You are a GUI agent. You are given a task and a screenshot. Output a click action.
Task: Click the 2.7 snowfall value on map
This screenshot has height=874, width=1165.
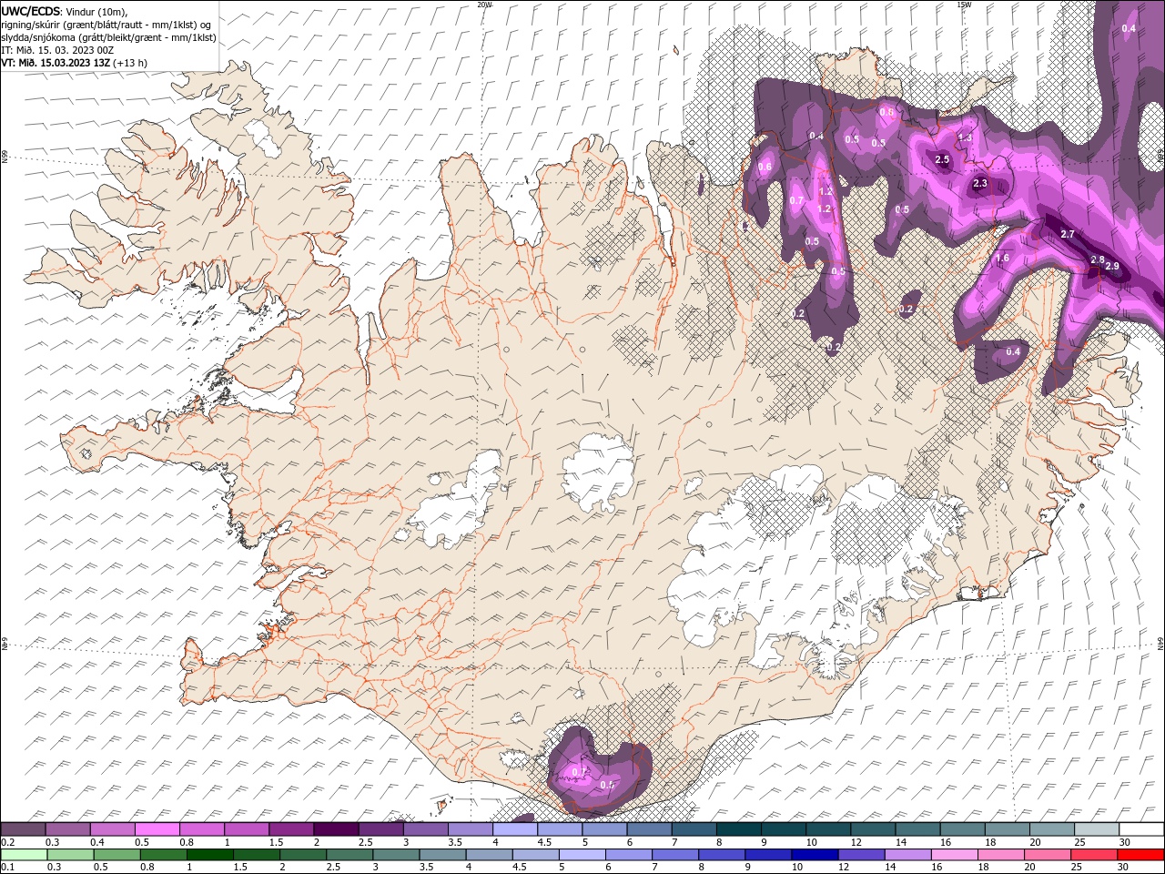tap(1069, 234)
